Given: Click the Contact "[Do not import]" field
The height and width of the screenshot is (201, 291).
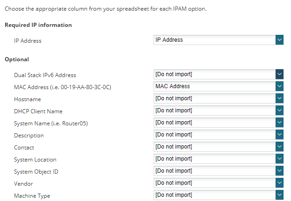Looking at the screenshot, I should pyautogui.click(x=214, y=147).
